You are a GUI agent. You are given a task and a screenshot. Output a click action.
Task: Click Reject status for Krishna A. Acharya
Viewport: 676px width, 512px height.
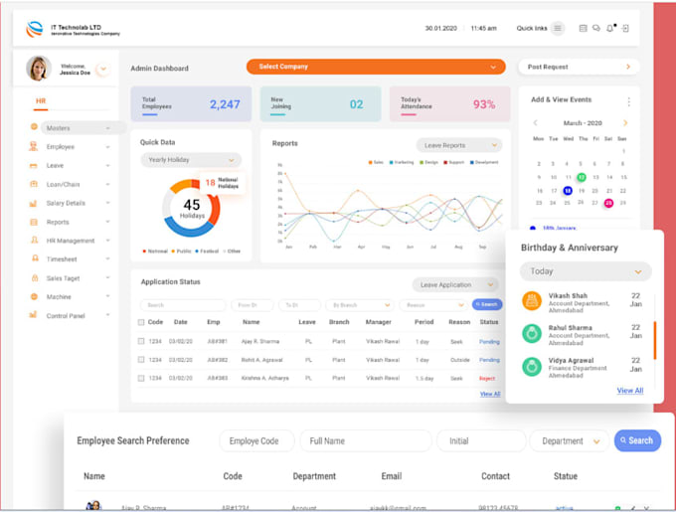coord(487,379)
